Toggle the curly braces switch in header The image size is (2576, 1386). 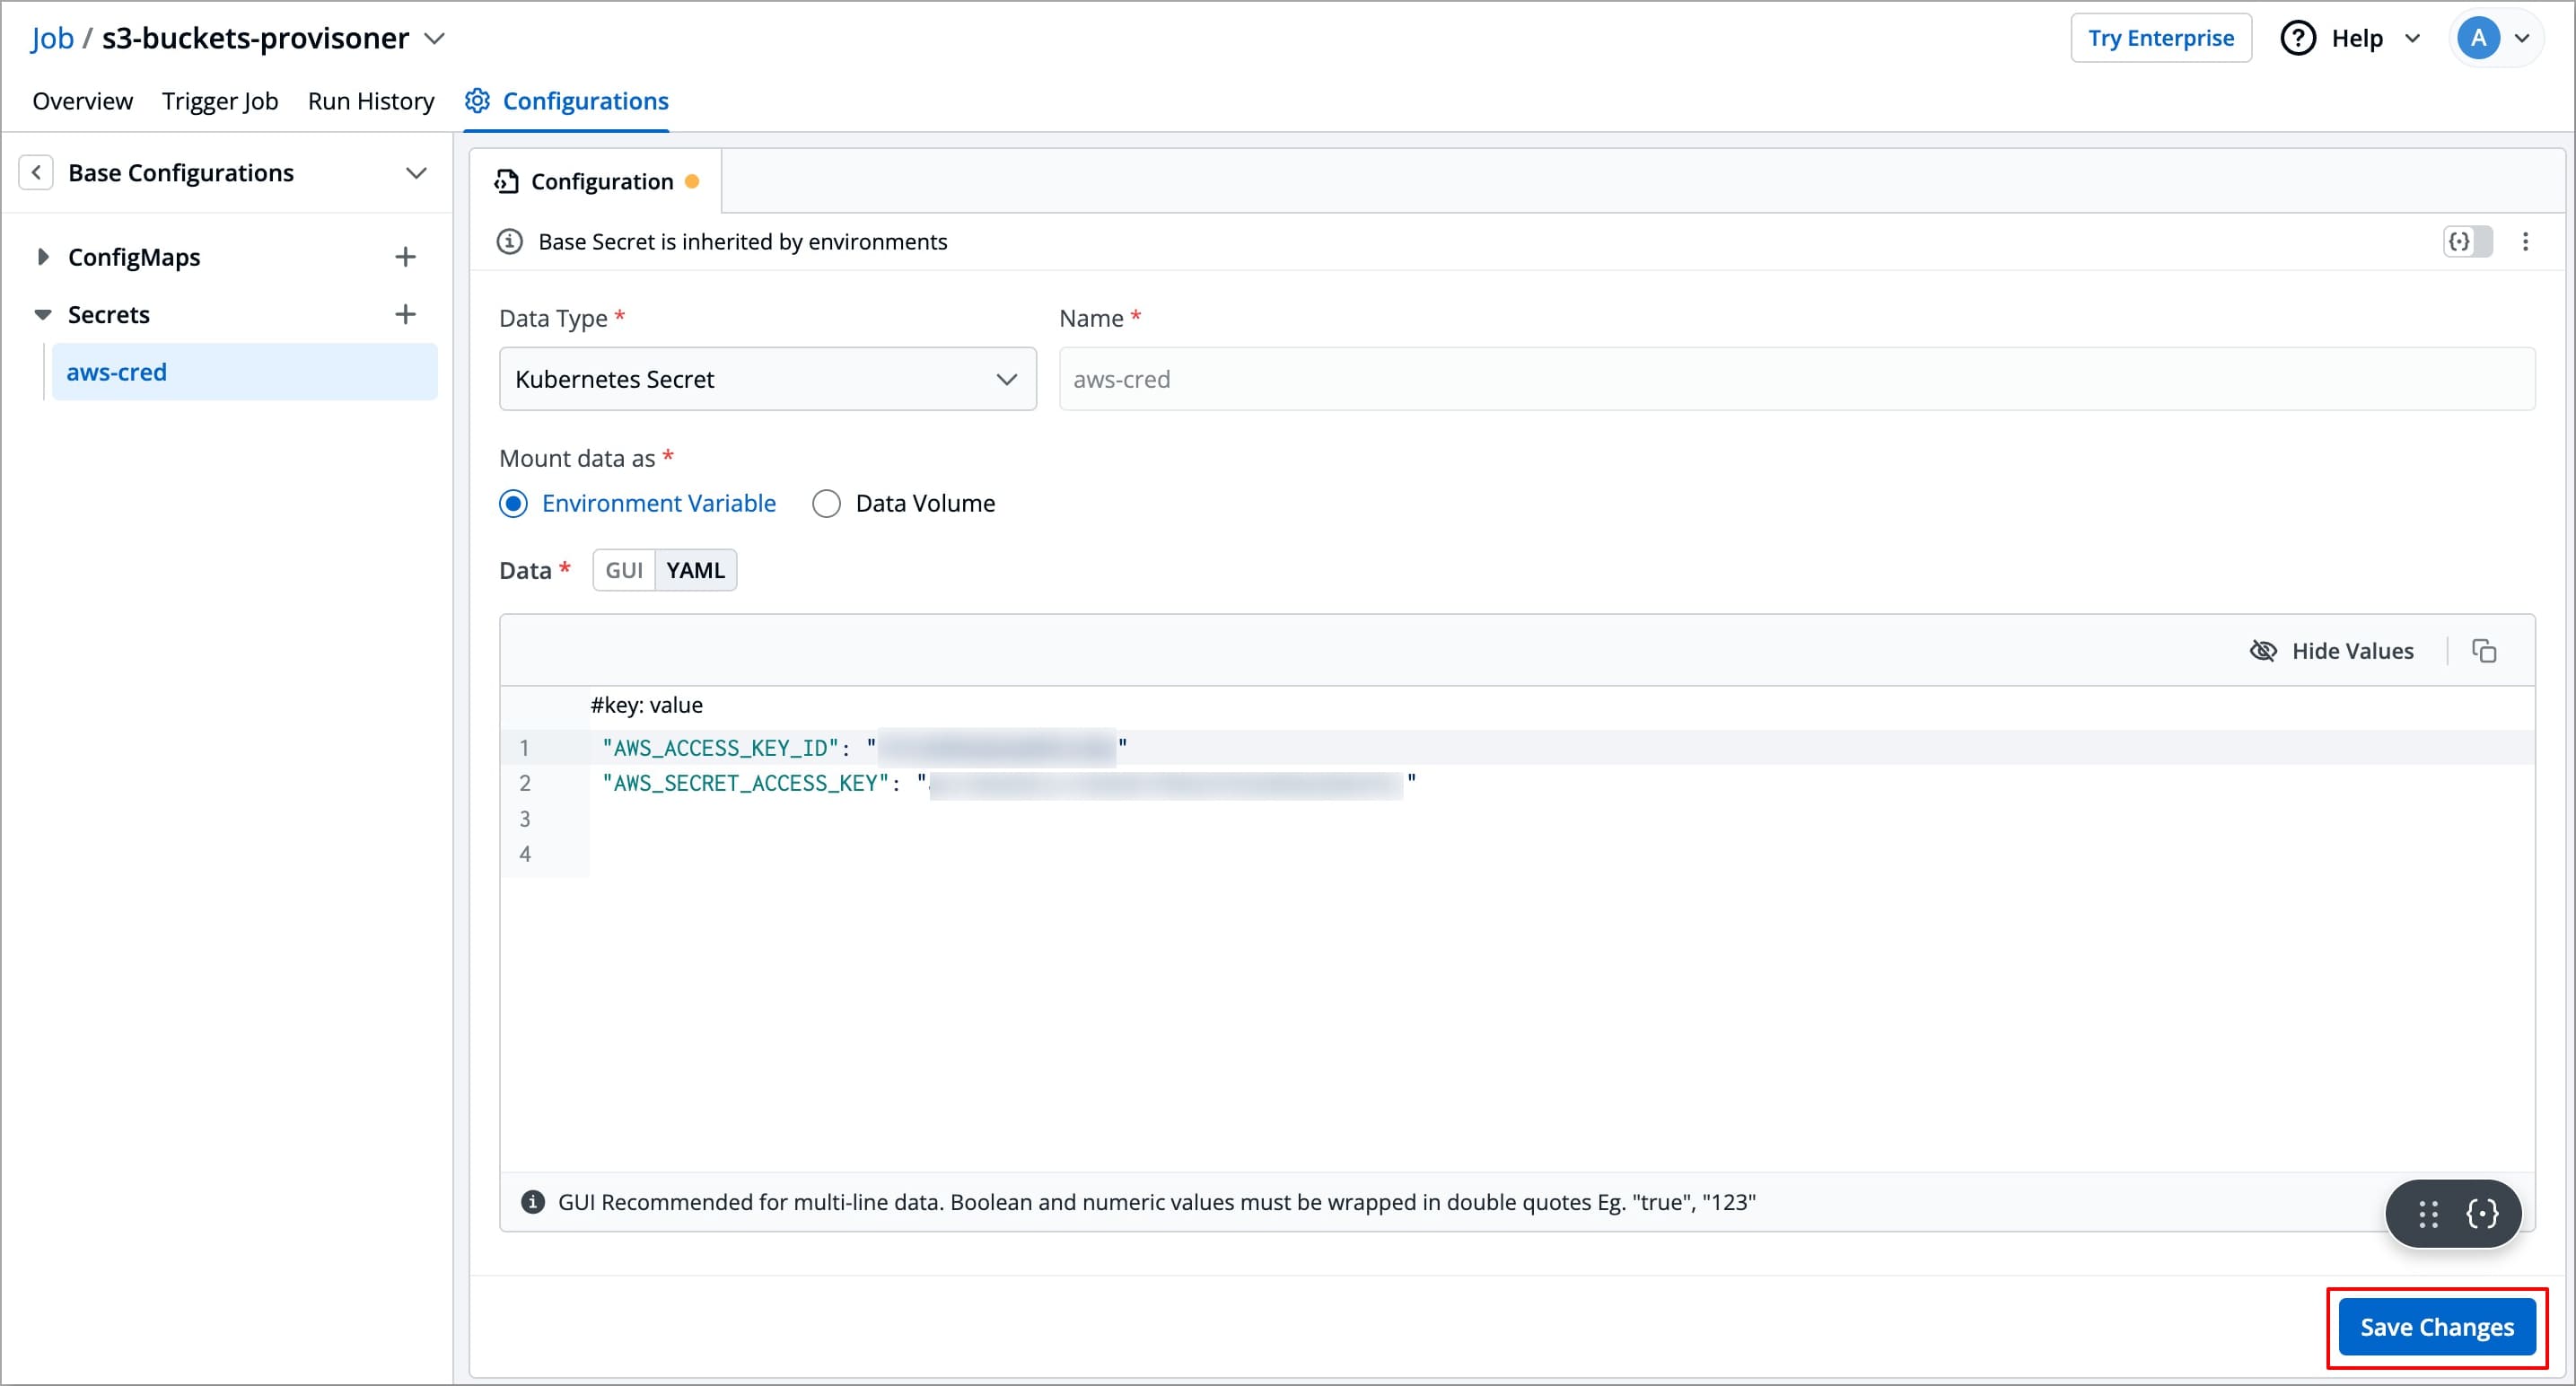coord(2467,241)
